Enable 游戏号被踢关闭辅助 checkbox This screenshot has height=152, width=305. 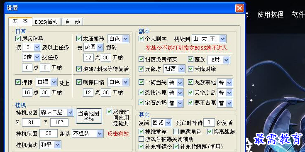tap(141, 139)
